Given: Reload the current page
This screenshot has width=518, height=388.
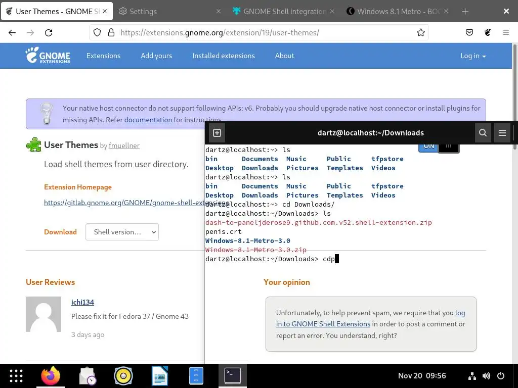Looking at the screenshot, I should pos(49,33).
